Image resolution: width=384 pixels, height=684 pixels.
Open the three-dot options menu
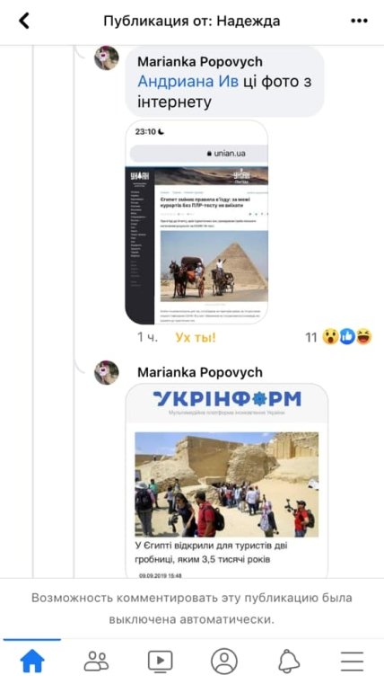pos(359,21)
